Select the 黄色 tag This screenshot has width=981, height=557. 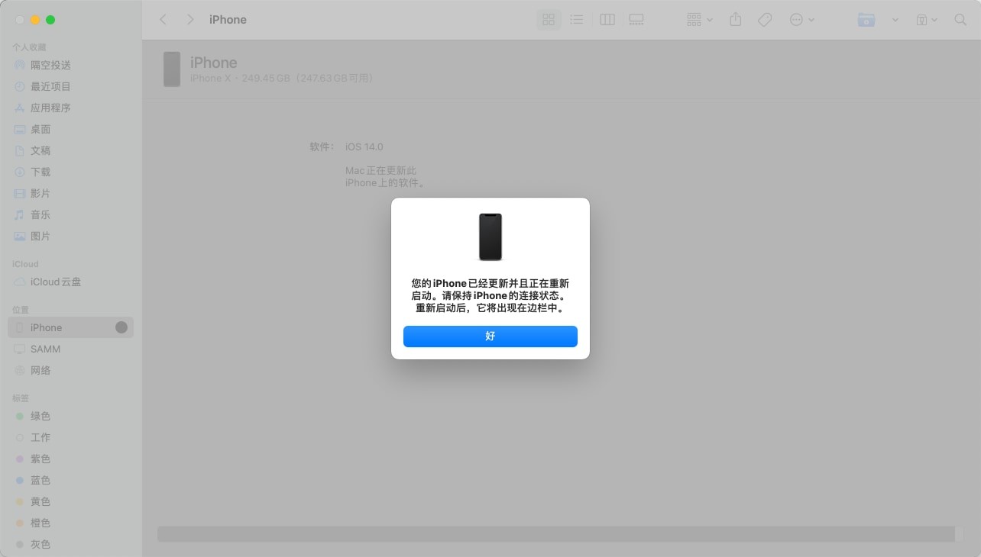pos(70,502)
